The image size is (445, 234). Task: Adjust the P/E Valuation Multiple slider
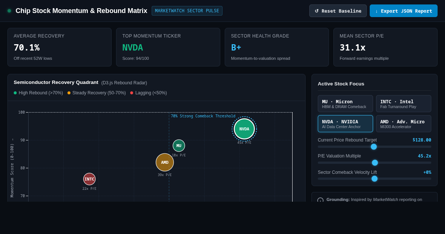click(x=375, y=163)
